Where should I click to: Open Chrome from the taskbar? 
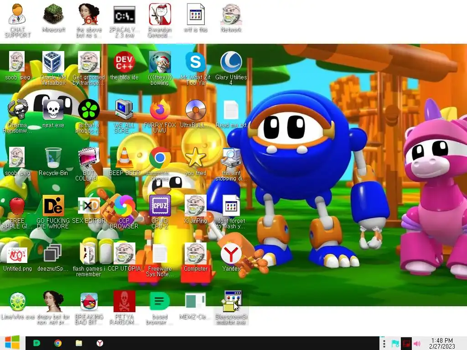coord(58,343)
